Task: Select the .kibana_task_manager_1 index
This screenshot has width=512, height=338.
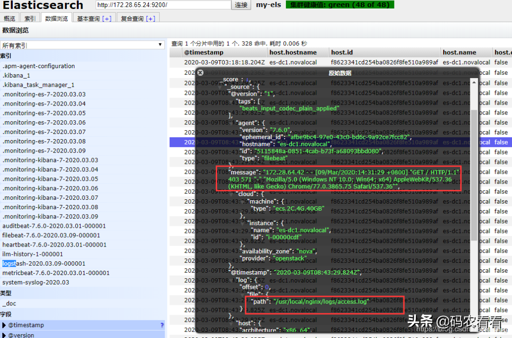Action: click(x=38, y=85)
